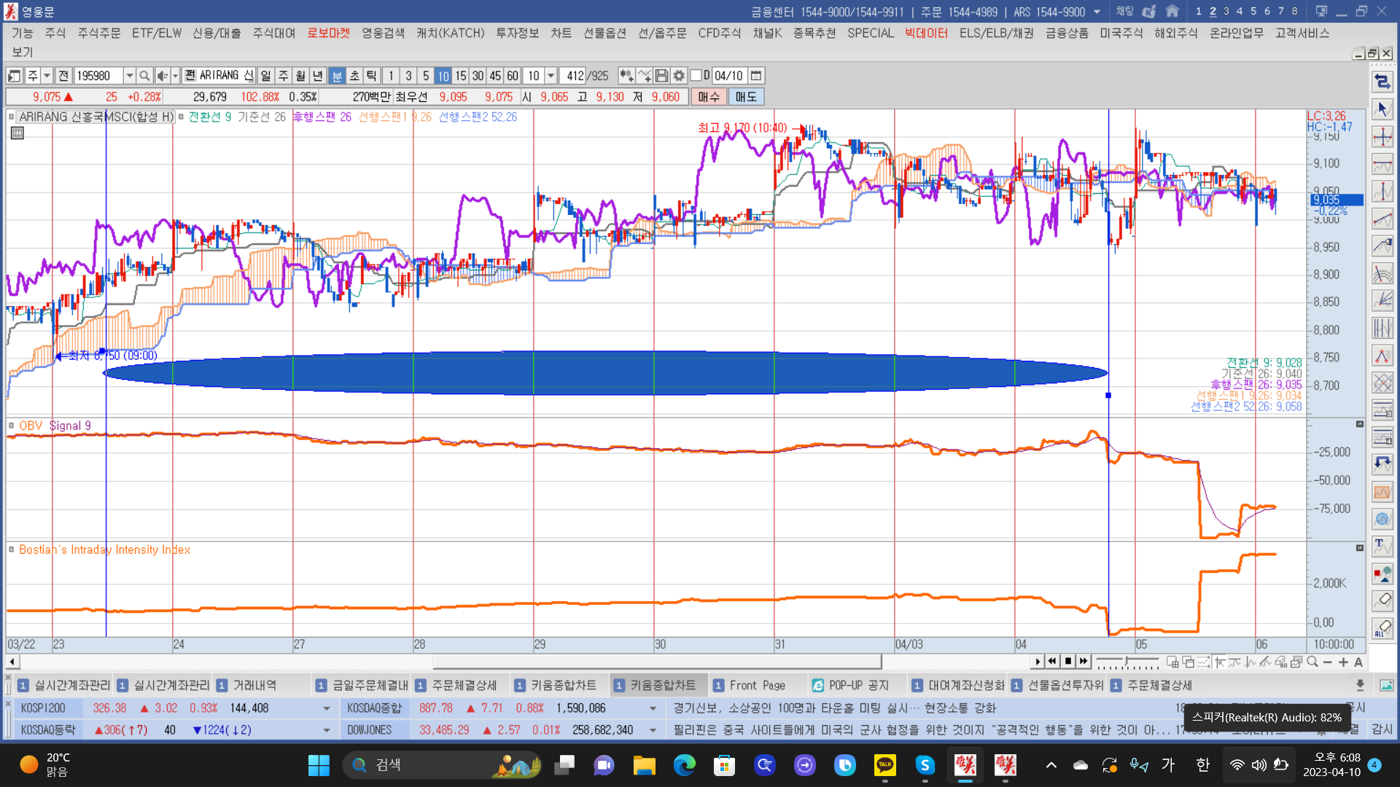
Task: Open the minute interval 10 dropdown arrow
Action: click(x=551, y=76)
